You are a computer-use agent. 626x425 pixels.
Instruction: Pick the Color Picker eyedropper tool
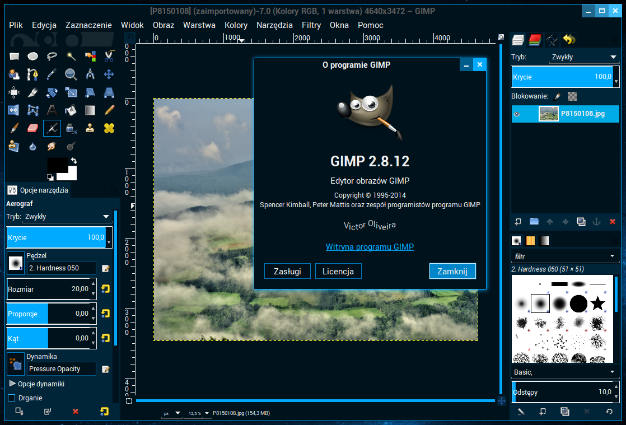pyautogui.click(x=52, y=74)
